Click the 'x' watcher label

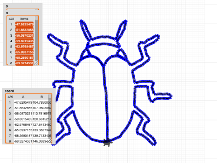coord(7,13)
